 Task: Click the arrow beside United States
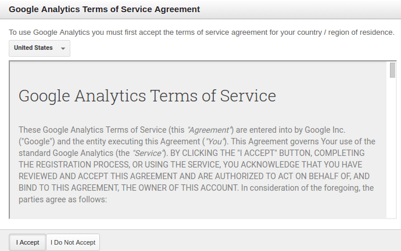tap(63, 49)
